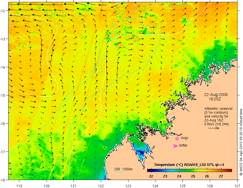
Task: Click the longitude axis label 122
Action: coord(101,186)
